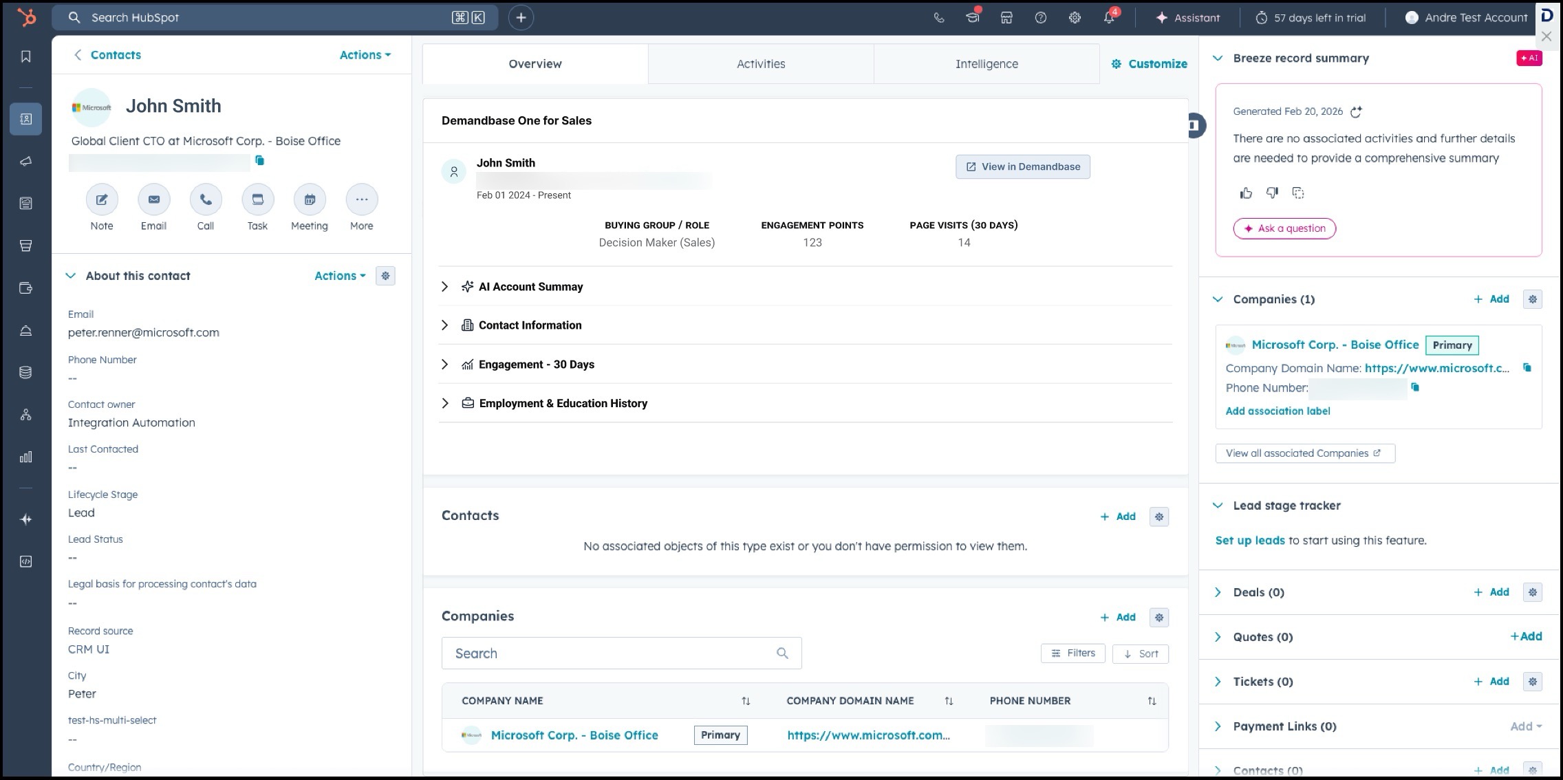
Task: Open the Payment Links Add dropdown
Action: (x=1526, y=726)
